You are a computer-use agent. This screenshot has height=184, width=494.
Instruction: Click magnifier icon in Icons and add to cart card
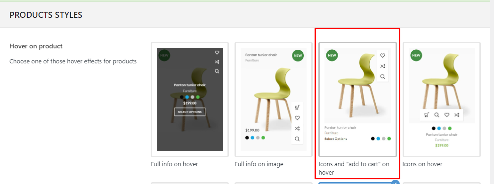[382, 77]
